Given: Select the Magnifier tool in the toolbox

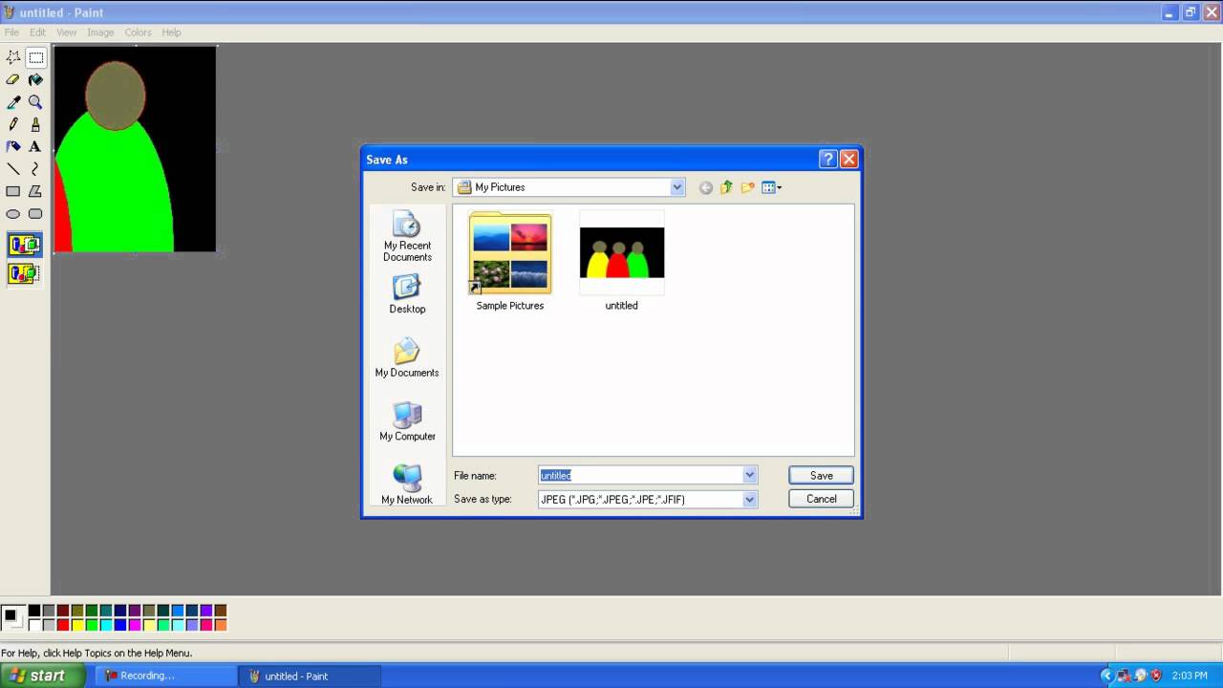Looking at the screenshot, I should pos(35,102).
